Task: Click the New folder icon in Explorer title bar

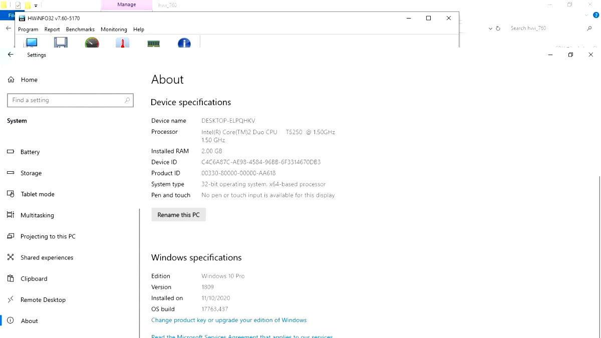Action: click(x=28, y=6)
